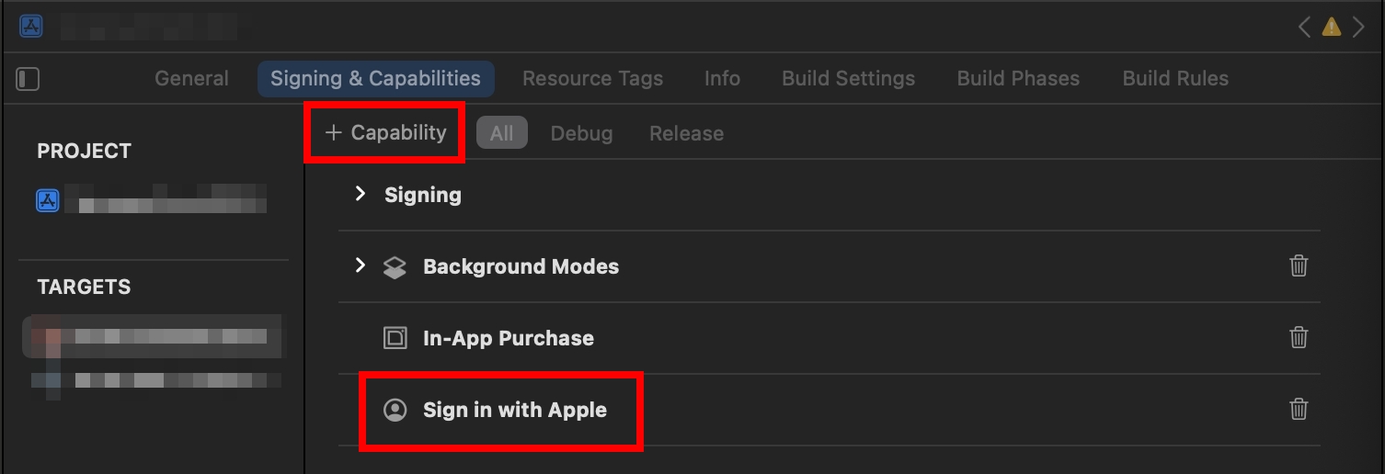The height and width of the screenshot is (474, 1385).
Task: Click the yellow warning triangle icon
Action: pyautogui.click(x=1331, y=27)
